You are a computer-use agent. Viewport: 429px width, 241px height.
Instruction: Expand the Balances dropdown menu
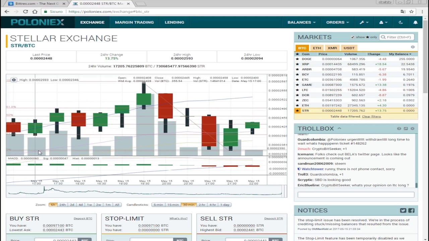pyautogui.click(x=301, y=22)
